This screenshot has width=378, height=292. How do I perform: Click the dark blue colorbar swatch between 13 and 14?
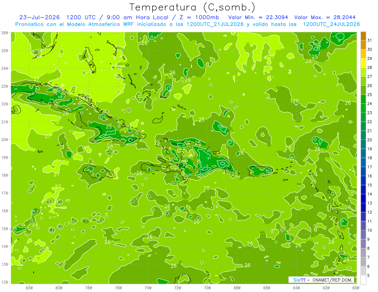[x=363, y=198]
